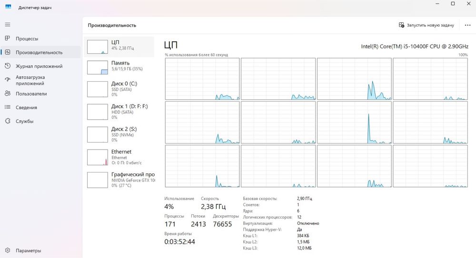
Task: Click the Использование 4% value
Action: (169, 207)
